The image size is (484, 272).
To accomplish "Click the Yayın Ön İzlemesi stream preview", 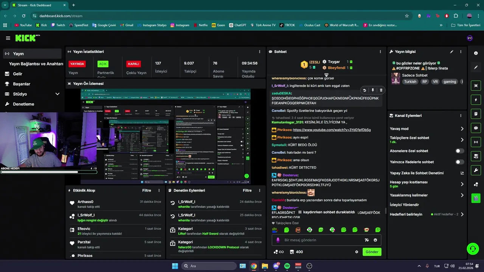I will coord(166,136).
